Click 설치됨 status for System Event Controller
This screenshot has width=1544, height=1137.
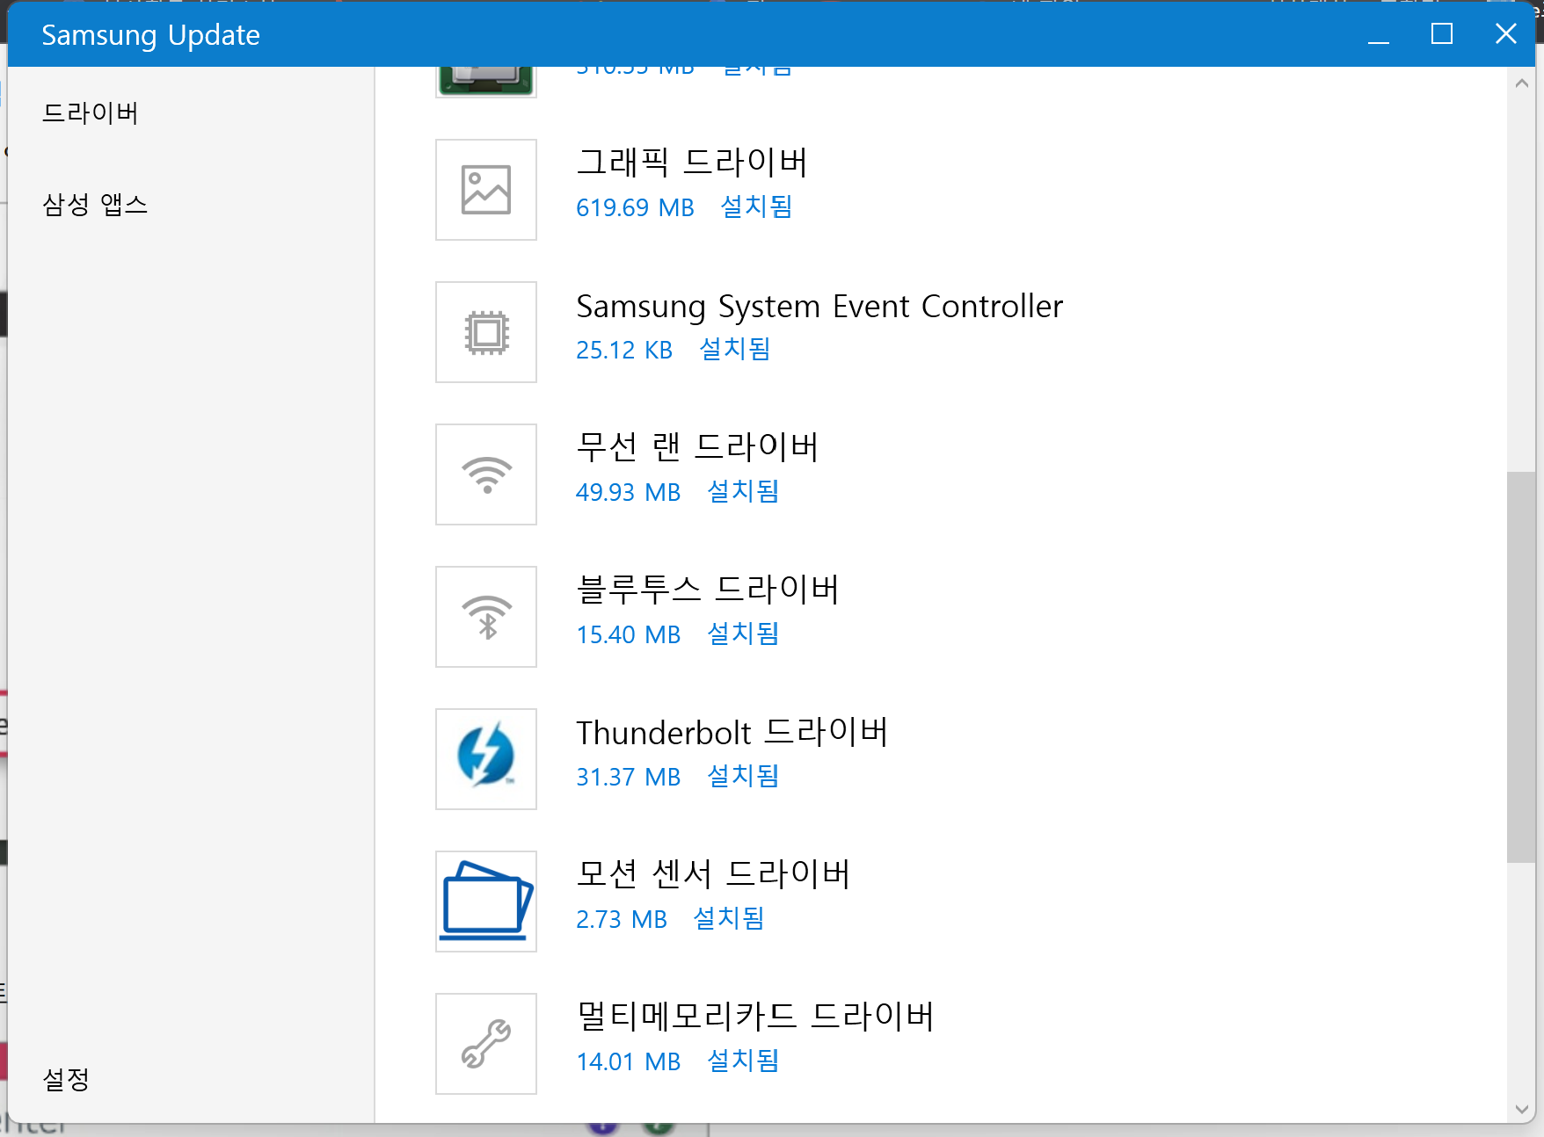(735, 349)
